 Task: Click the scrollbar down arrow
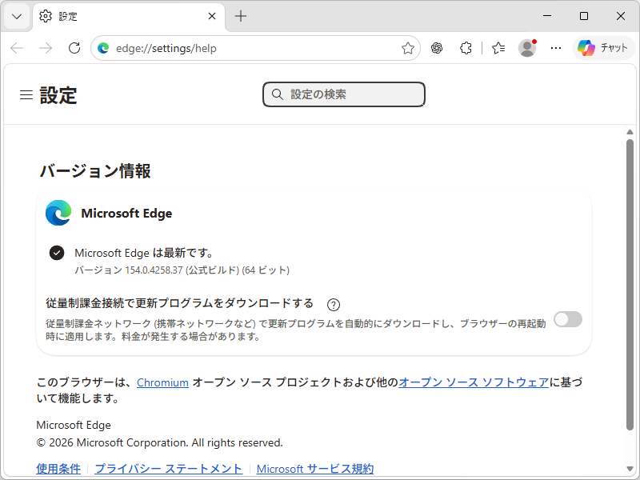[x=630, y=469]
